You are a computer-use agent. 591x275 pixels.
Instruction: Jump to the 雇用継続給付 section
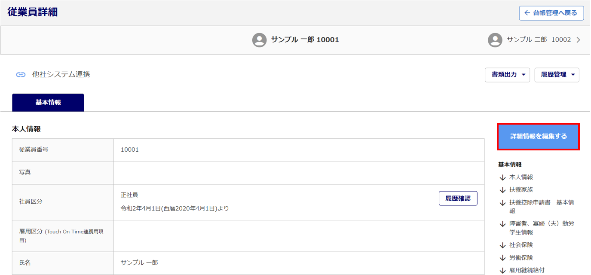pos(527,271)
